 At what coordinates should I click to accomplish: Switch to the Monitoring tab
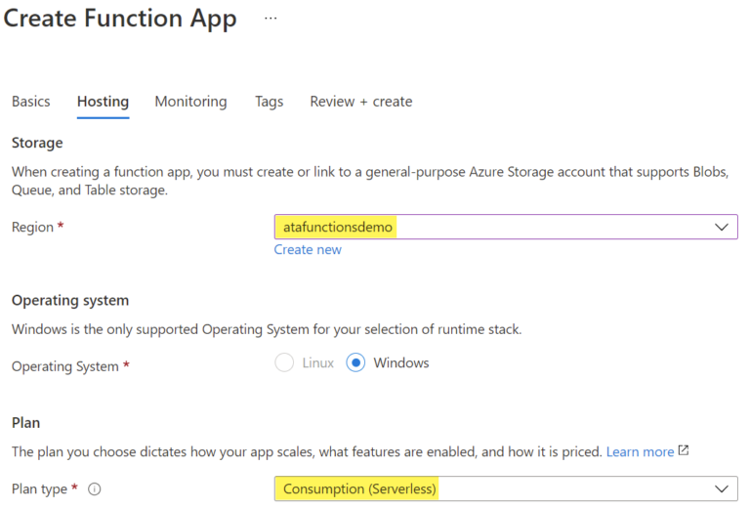[190, 102]
